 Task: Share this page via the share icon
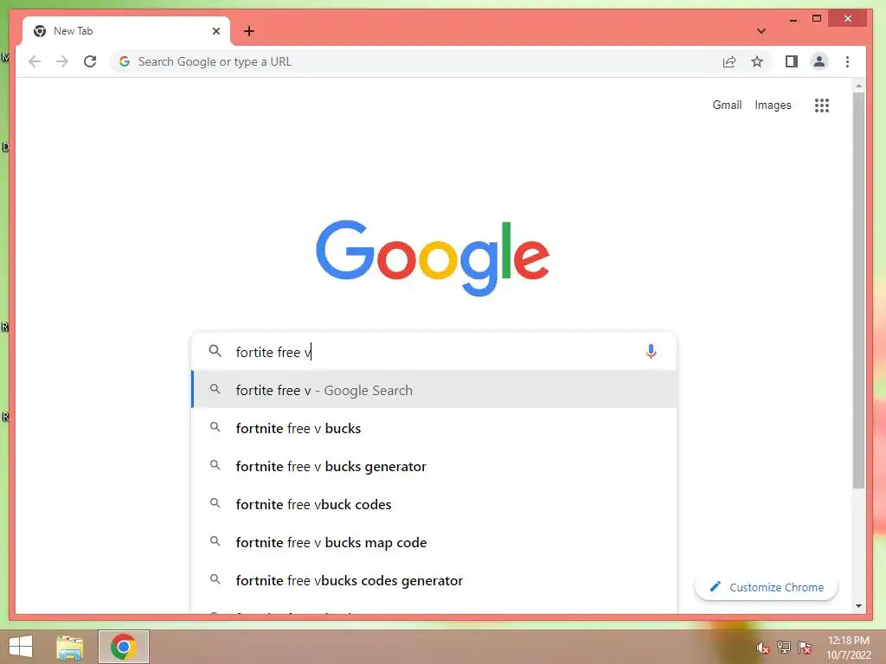[729, 61]
